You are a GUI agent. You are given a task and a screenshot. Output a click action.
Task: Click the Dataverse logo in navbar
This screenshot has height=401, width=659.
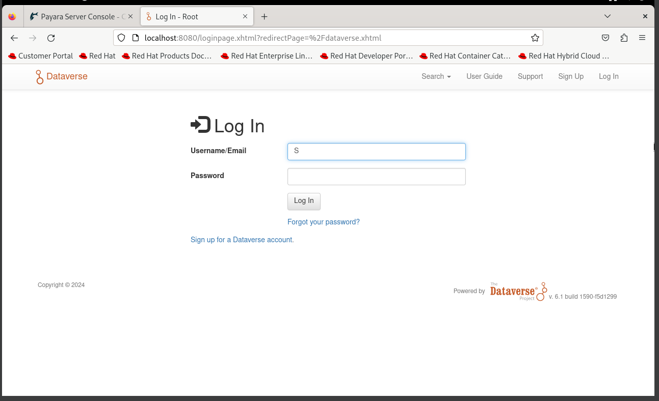[x=62, y=77]
